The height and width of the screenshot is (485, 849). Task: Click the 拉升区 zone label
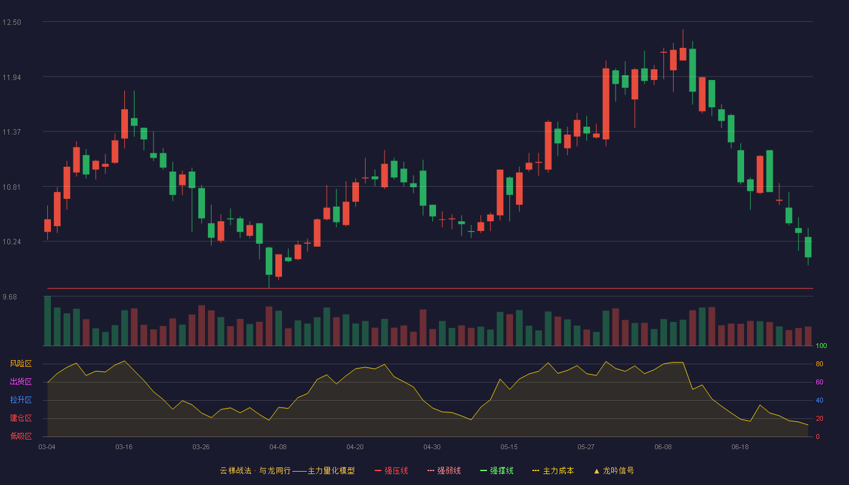point(21,400)
